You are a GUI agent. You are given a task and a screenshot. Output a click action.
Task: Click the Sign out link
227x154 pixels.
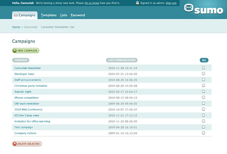click(x=171, y=3)
